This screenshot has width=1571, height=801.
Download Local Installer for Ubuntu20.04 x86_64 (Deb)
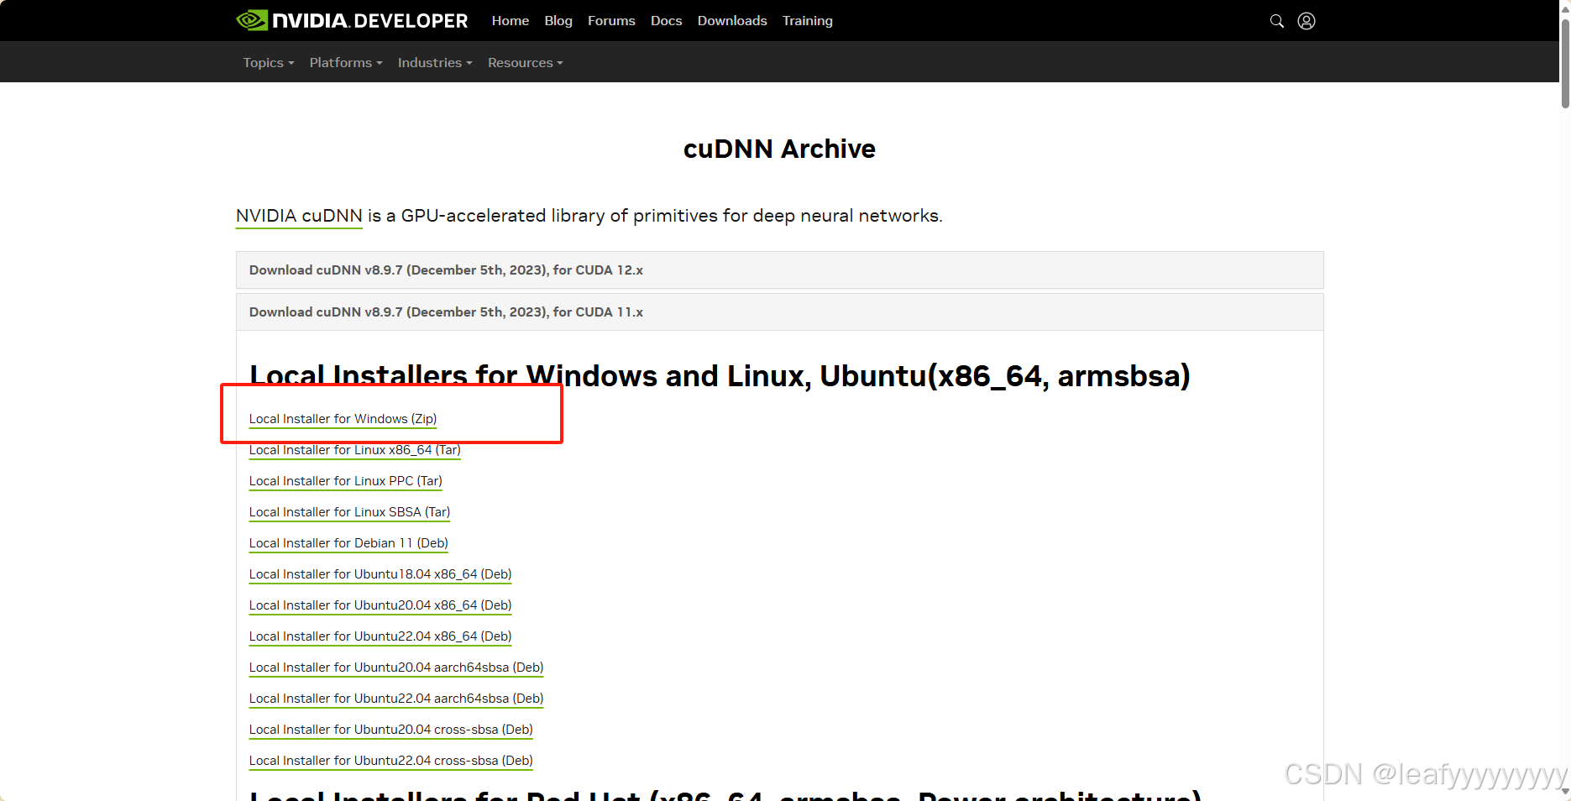pos(380,605)
